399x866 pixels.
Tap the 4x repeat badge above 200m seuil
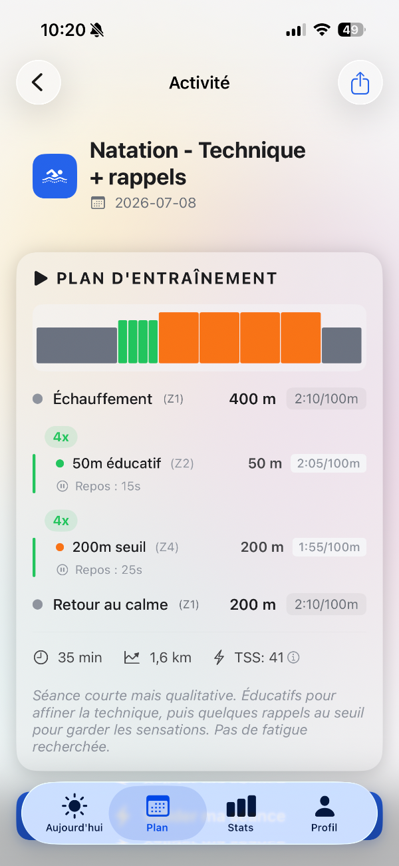point(61,521)
